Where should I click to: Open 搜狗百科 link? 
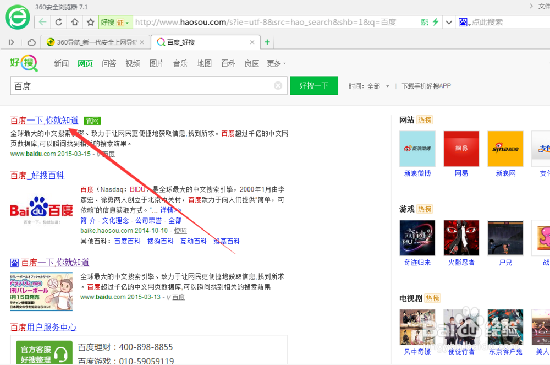(x=160, y=242)
